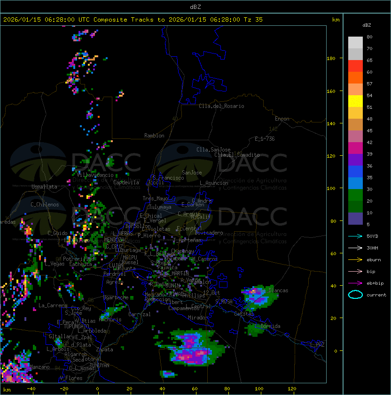Click the 'Anchoris' map label
Viewport: 391px width, 395px height.
click(110, 319)
